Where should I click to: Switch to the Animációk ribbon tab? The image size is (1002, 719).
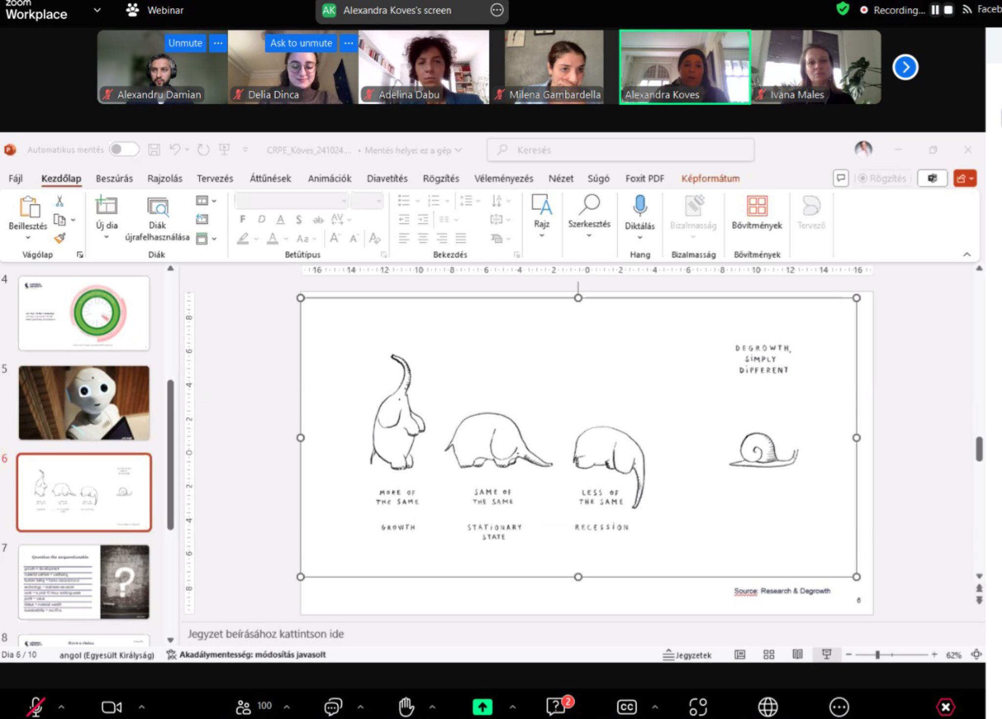pos(329,179)
